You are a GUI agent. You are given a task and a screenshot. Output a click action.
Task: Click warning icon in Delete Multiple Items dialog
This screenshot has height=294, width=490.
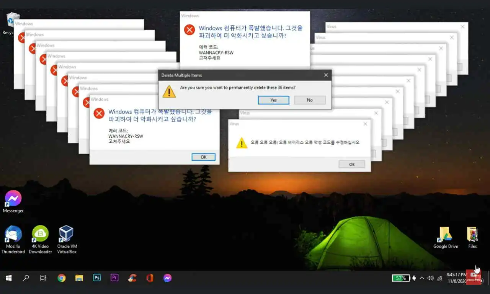(169, 91)
